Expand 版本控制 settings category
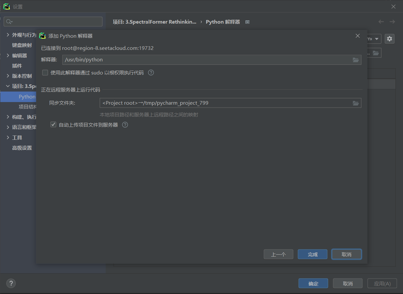Viewport: 403px width, 294px height. [8, 76]
